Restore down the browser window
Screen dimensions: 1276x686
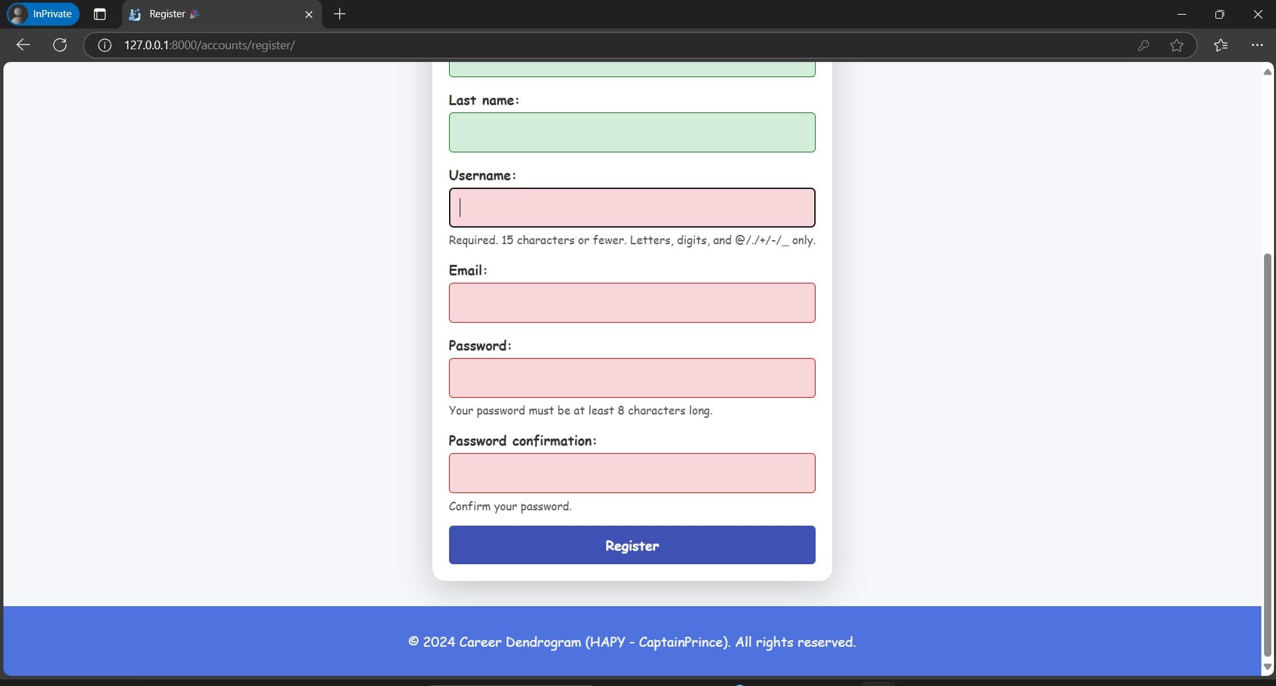1219,14
